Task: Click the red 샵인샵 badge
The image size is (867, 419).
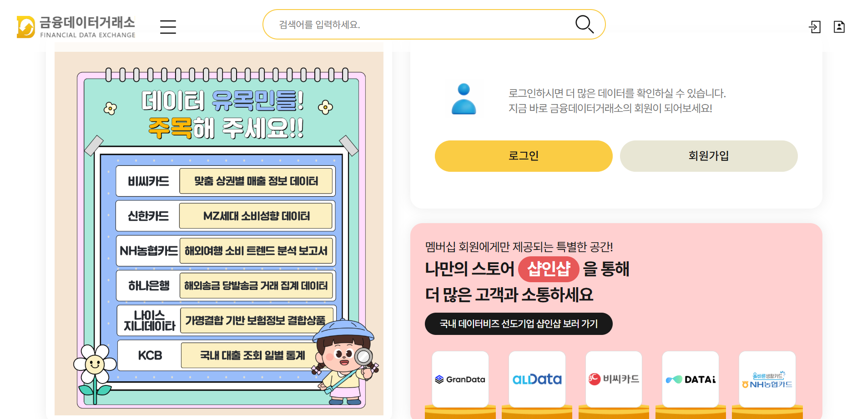Action: coord(549,269)
